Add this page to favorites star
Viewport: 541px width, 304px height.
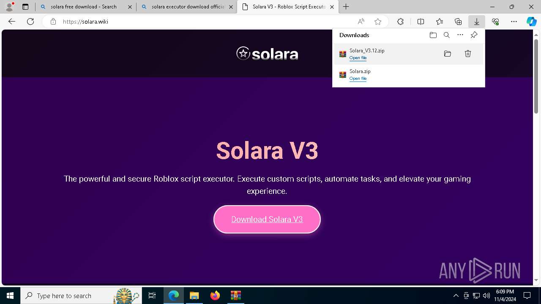378,22
